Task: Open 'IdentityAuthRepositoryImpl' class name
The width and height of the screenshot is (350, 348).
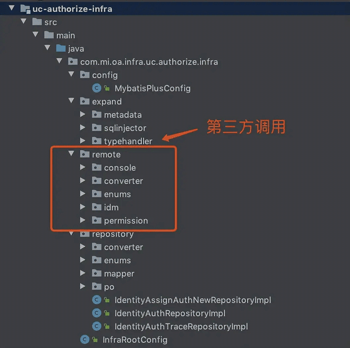Action: pyautogui.click(x=170, y=313)
